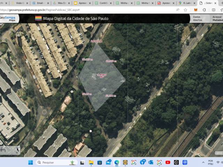Click the 56.85 m side measurement label
Screen dimensions: 223x167
click(x=87, y=94)
